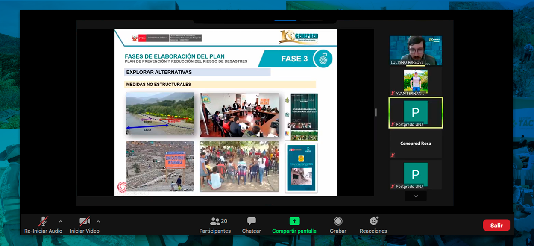Unmute using the Re-Iniciar Audio microphone icon
Screen dimensions: 534x246
(x=43, y=221)
